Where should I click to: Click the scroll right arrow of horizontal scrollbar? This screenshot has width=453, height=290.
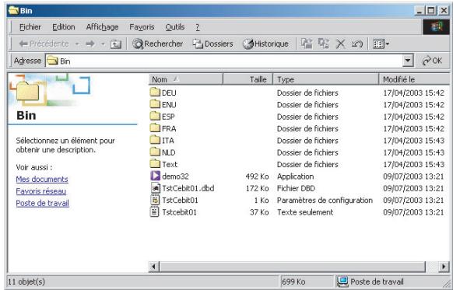coord(444,267)
